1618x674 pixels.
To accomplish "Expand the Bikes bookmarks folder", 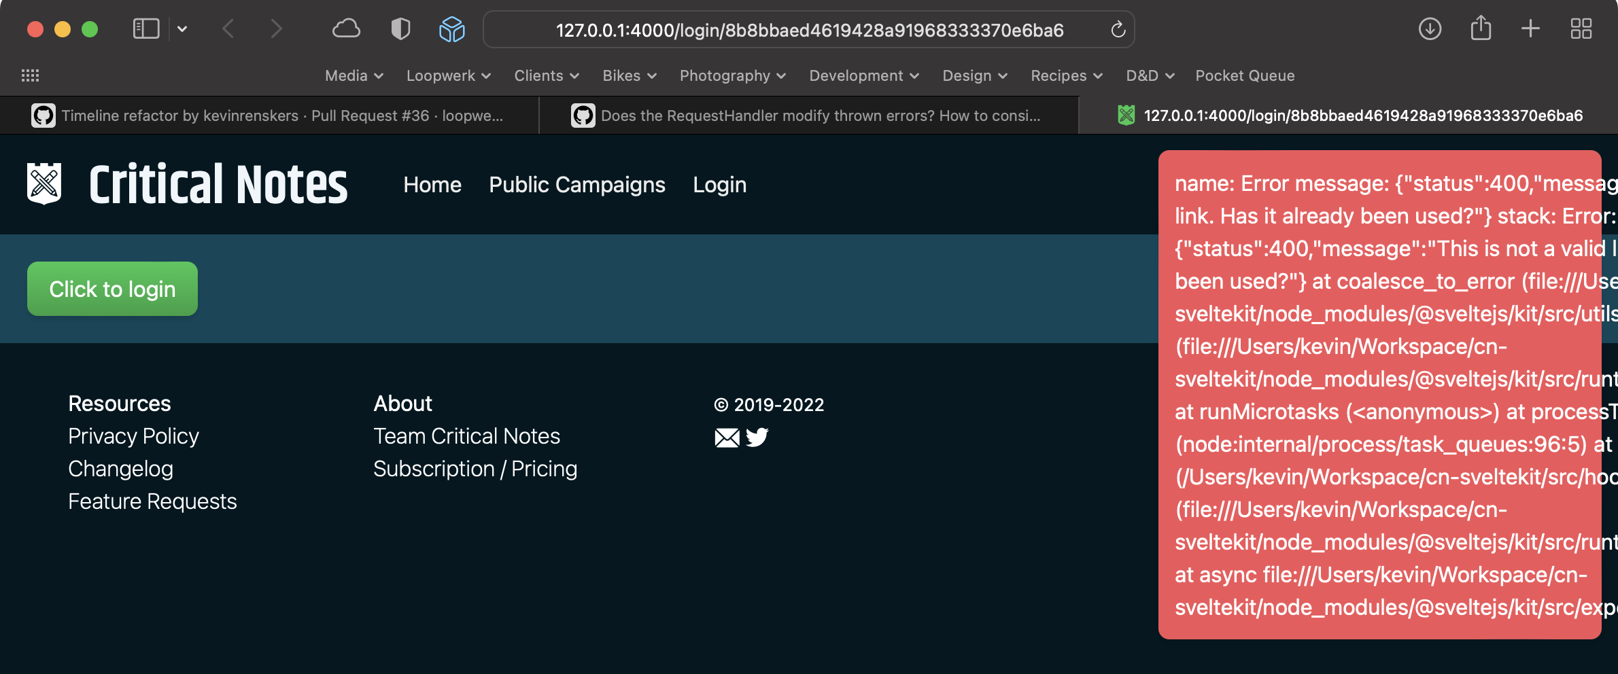I will coord(630,75).
